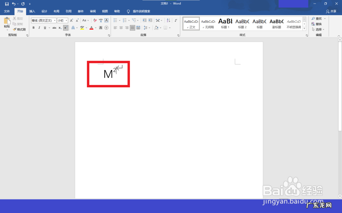342x213 pixels.
Task: Toggle the active Superscript button off
Action: click(66, 28)
